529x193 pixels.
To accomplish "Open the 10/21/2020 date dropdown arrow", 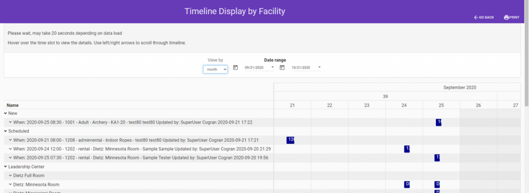I will (319, 67).
